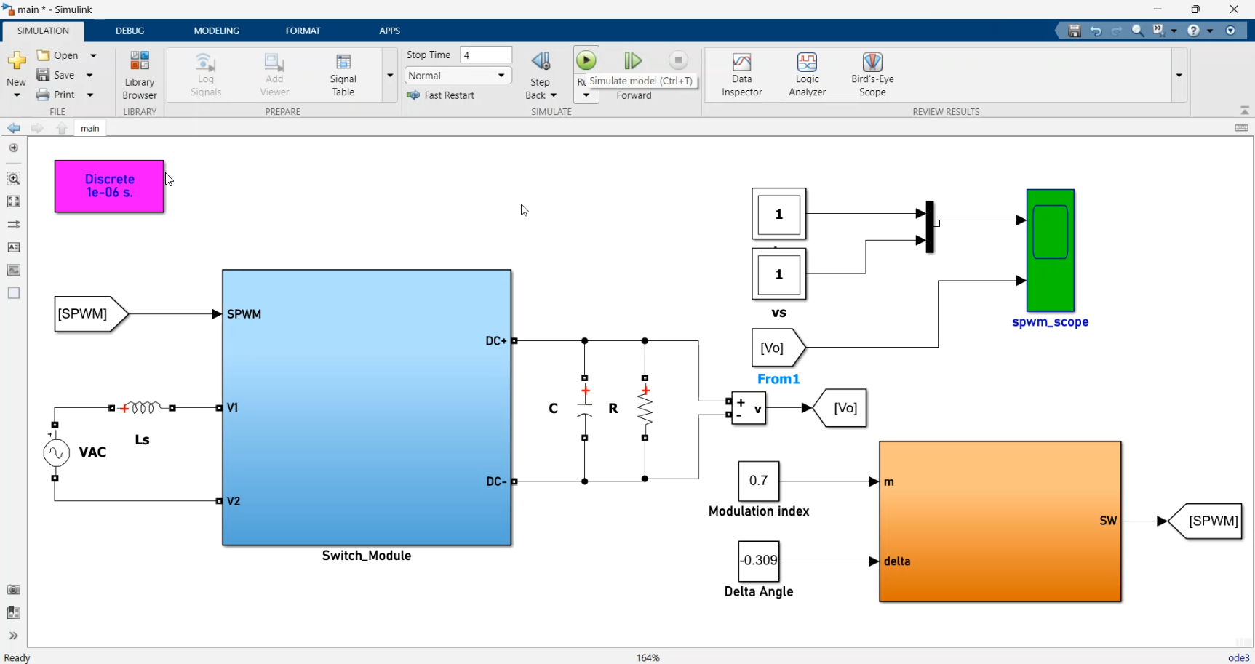Click the Annotation text tool
The width and height of the screenshot is (1255, 664).
click(x=14, y=247)
